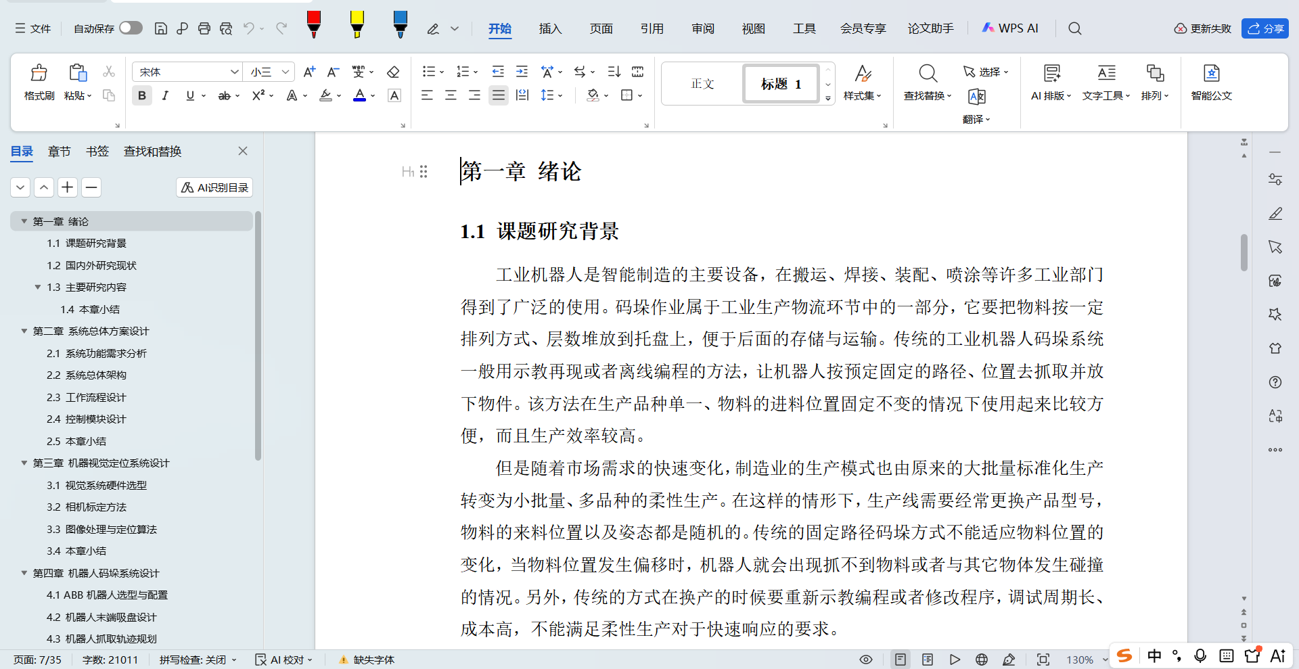1299x669 pixels.
Task: Click the Clear formatting eraser icon
Action: coord(393,72)
